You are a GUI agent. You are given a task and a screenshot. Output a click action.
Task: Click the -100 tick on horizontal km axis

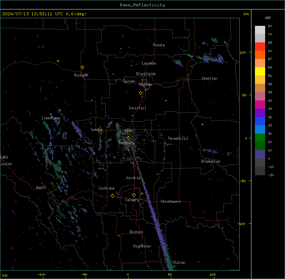pyautogui.click(x=41, y=275)
